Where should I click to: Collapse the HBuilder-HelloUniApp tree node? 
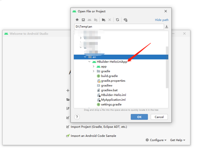[x=89, y=62]
